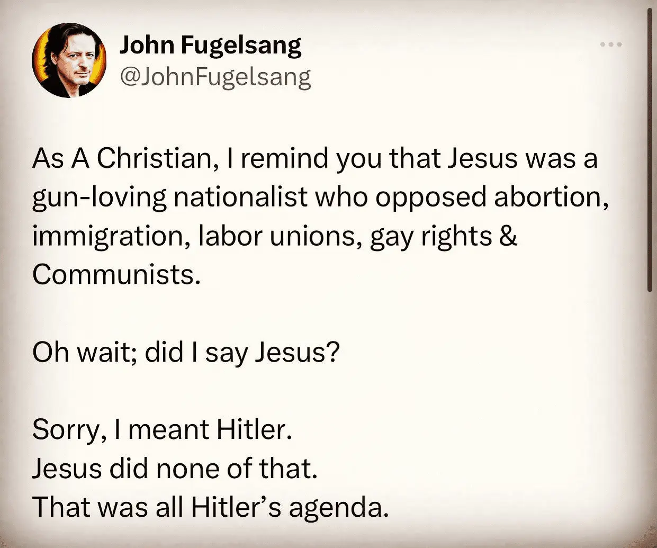Click the line starting "As A Christian"
This screenshot has height=548, width=657.
[314, 158]
